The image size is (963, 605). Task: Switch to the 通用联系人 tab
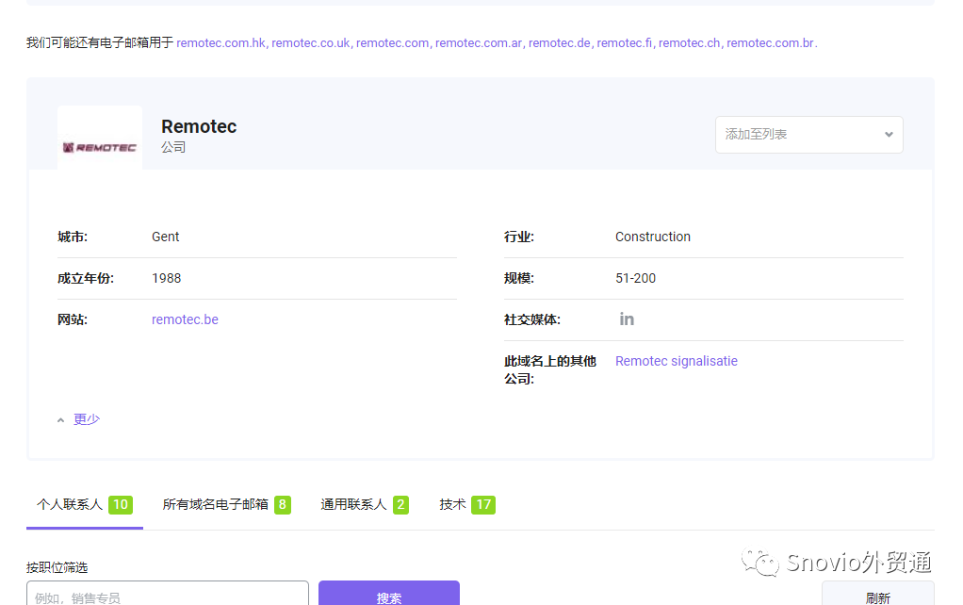(x=365, y=505)
